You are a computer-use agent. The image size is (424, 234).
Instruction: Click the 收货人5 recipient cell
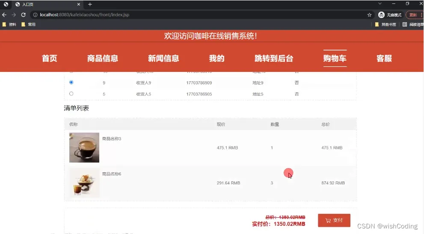pyautogui.click(x=143, y=94)
